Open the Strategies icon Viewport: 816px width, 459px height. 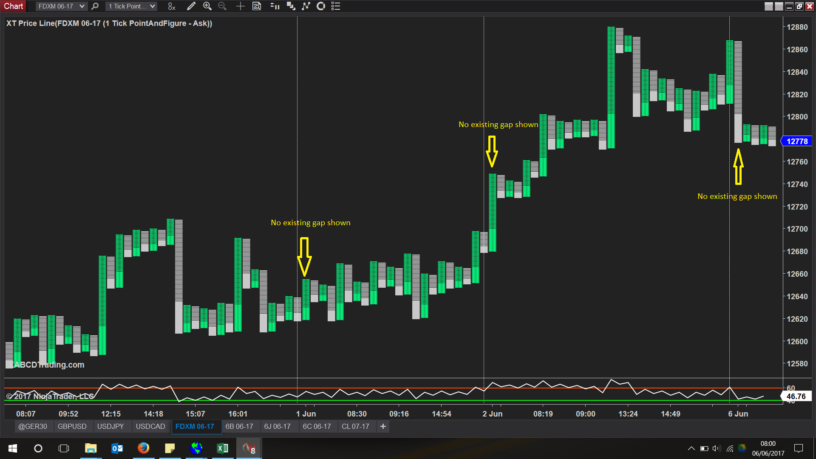[321, 6]
